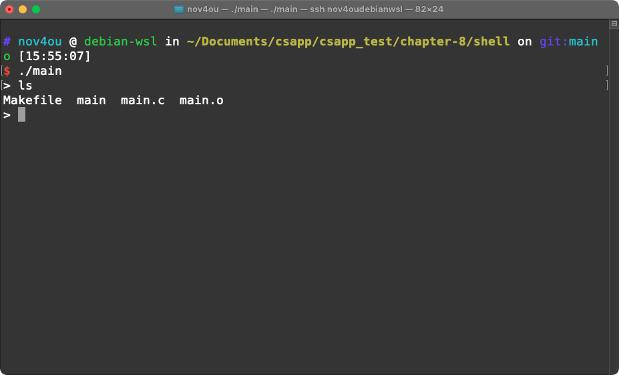The width and height of the screenshot is (619, 375).
Task: Click the right mark bracket on './main' line
Action: click(x=606, y=71)
